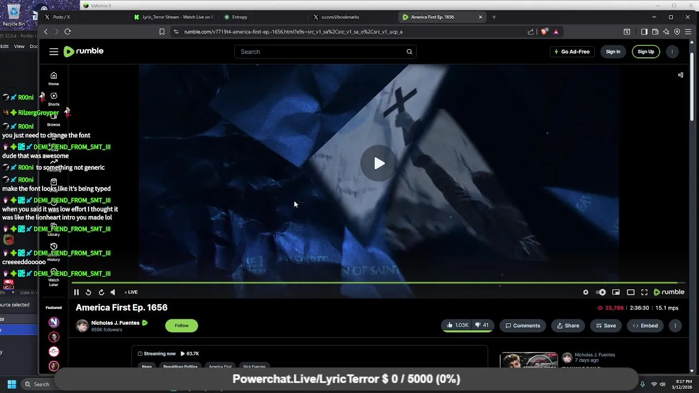The image size is (699, 393).
Task: Open browser main menu
Action: (688, 32)
